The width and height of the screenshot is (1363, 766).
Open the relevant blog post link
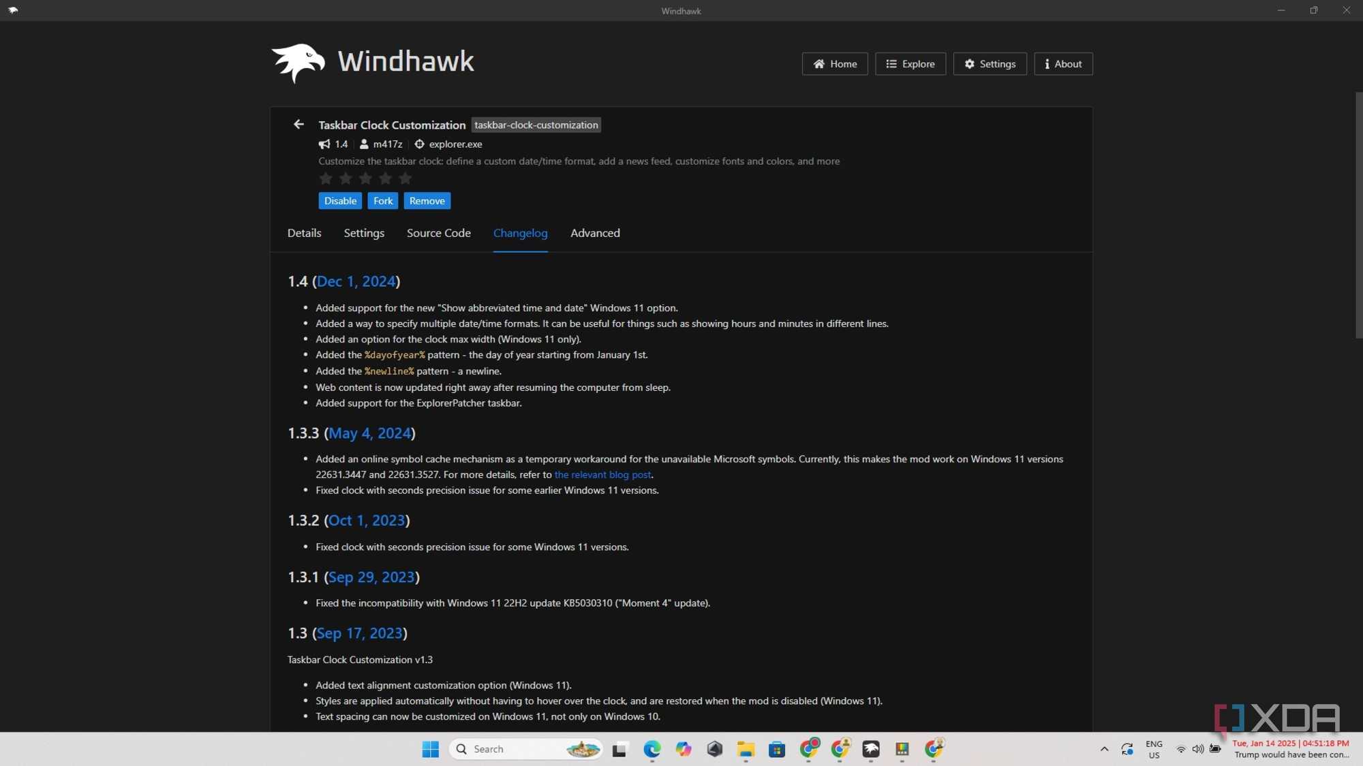(602, 475)
